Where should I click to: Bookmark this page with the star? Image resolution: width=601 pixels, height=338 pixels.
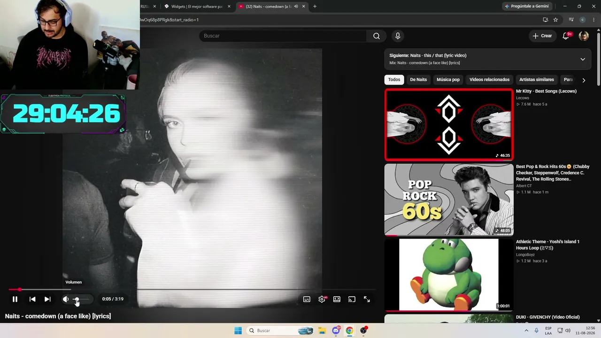555,20
